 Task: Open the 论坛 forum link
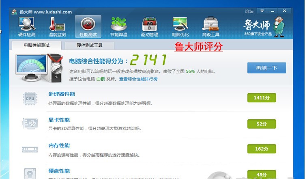click(249, 11)
